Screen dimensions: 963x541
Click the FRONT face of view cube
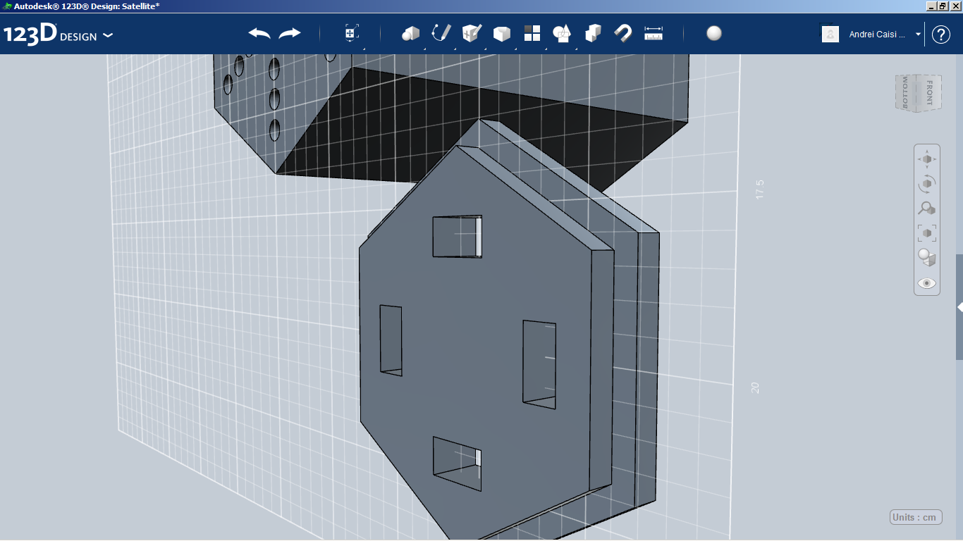[x=928, y=92]
